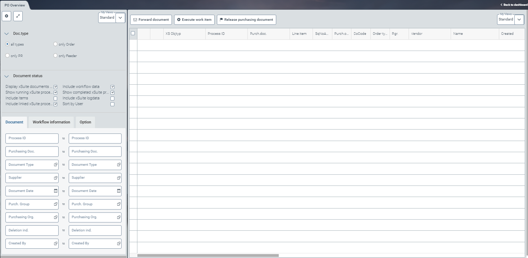Tick the select-all checkbox in the table header
Screen dimensions: 528x258
133,32
